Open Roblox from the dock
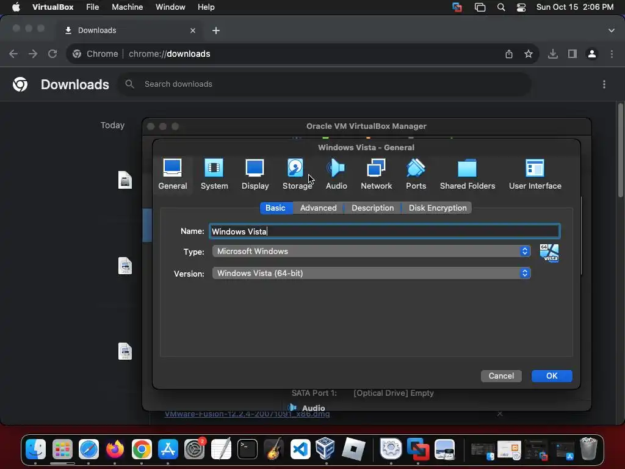Screen dimensions: 625x469 pos(353,449)
